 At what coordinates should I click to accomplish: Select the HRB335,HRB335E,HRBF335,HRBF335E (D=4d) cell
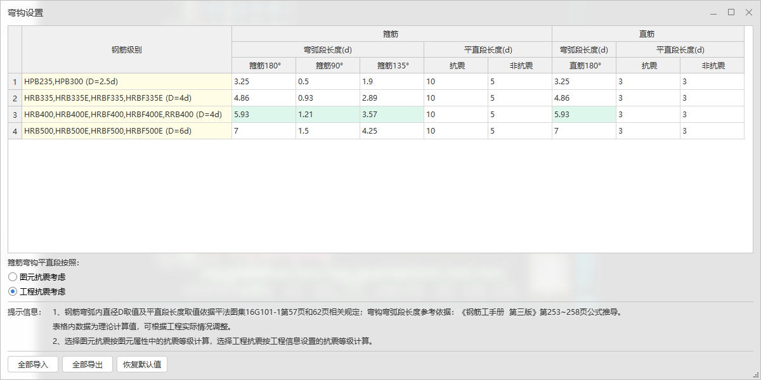click(x=127, y=98)
